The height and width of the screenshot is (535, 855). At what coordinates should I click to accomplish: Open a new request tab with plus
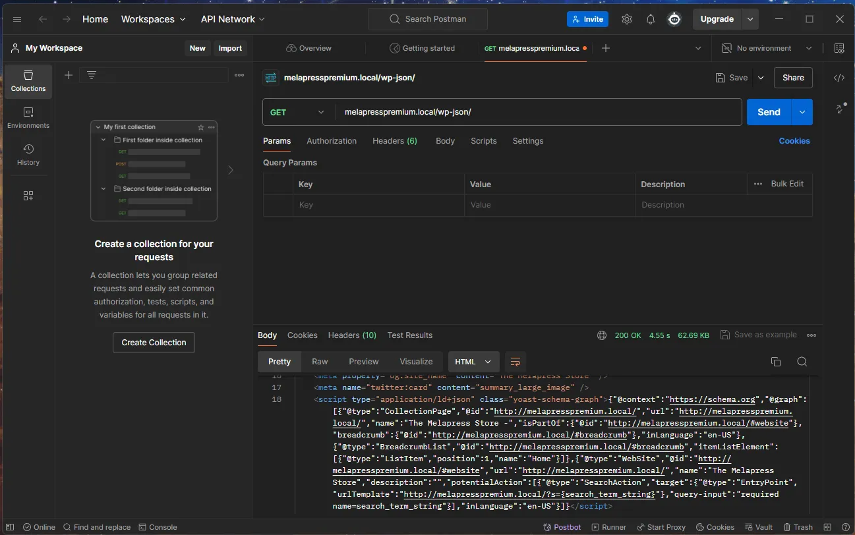pyautogui.click(x=606, y=48)
